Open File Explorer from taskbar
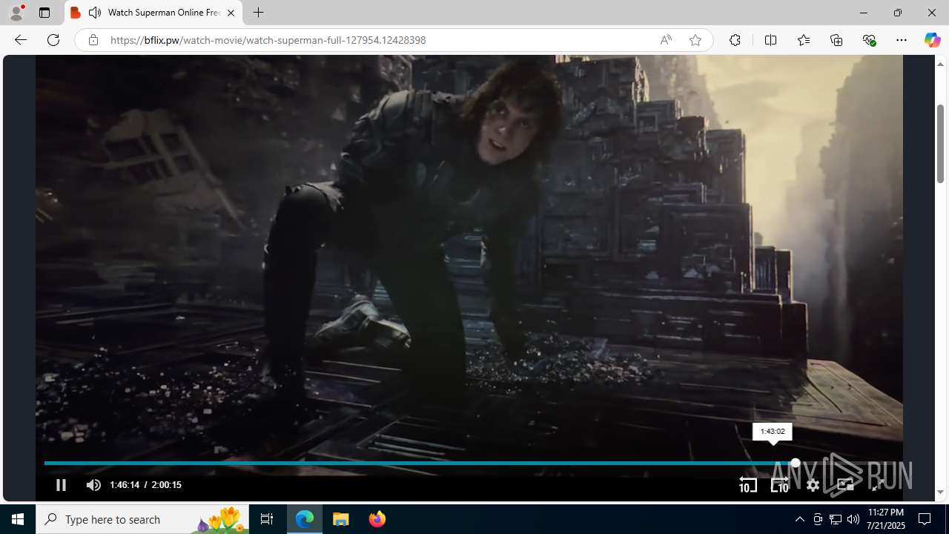Viewport: 949px width, 534px height. point(341,519)
